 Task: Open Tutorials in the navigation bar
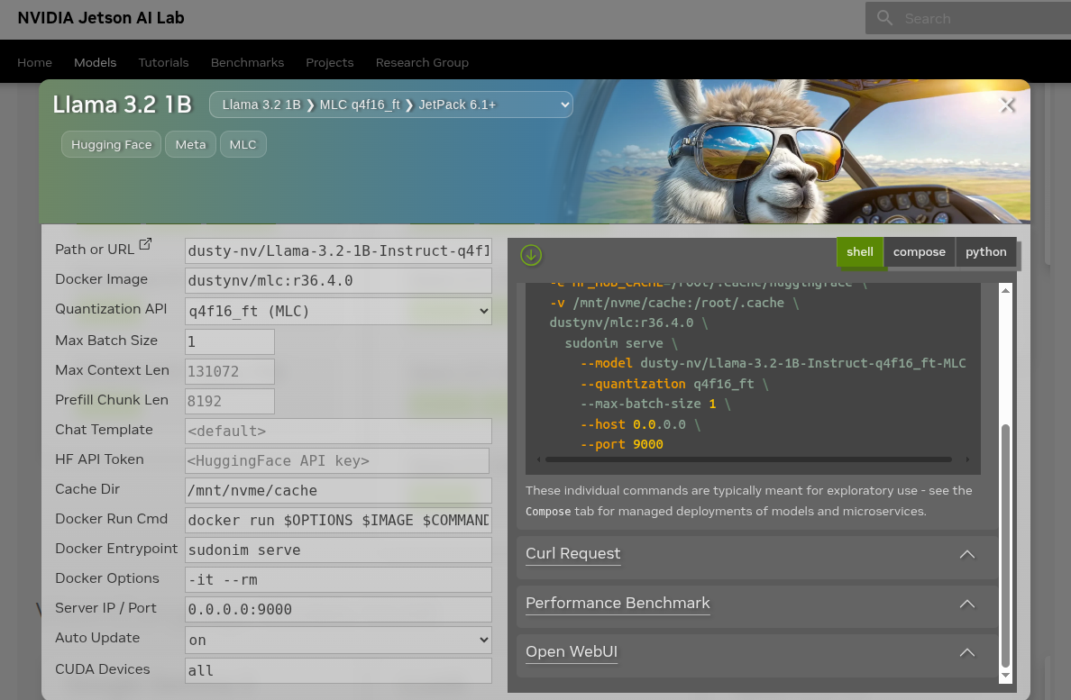coord(163,62)
